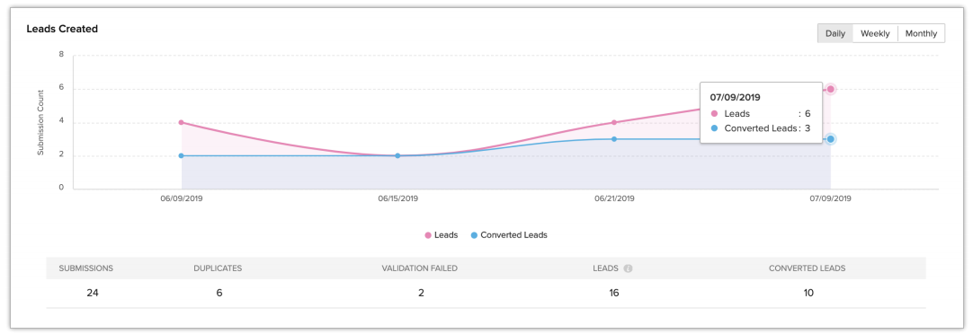The width and height of the screenshot is (973, 334).
Task: Click the converted leads value 10
Action: 808,293
